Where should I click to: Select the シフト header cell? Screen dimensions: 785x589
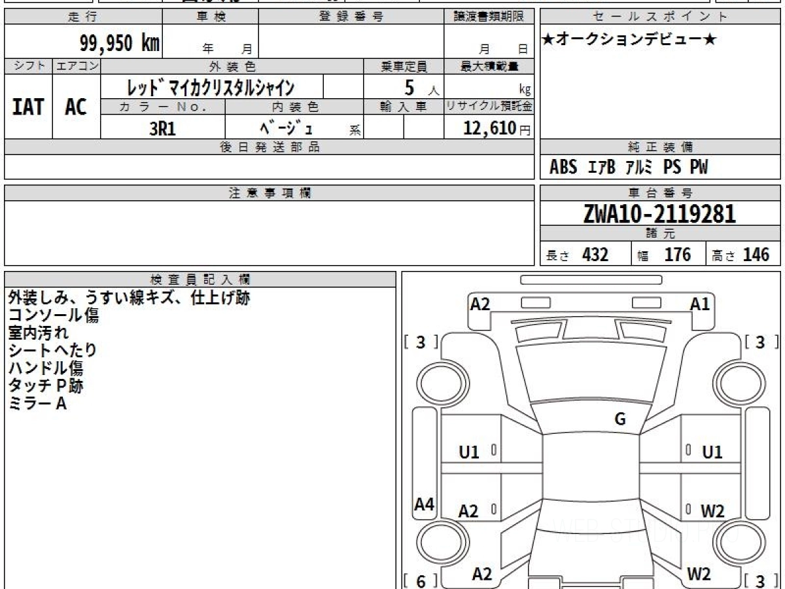pyautogui.click(x=28, y=66)
